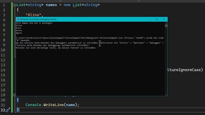205x115 pixels.
Task: Click the Microsoft Visual Studio-Debugging-Konsole title
Action: (38, 19)
